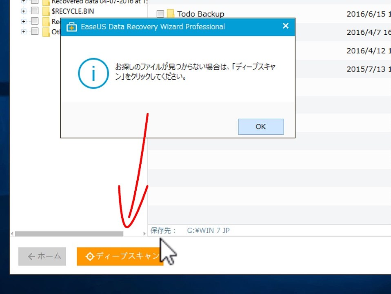Go back with the ホーム button
The image size is (391, 294).
pos(42,256)
